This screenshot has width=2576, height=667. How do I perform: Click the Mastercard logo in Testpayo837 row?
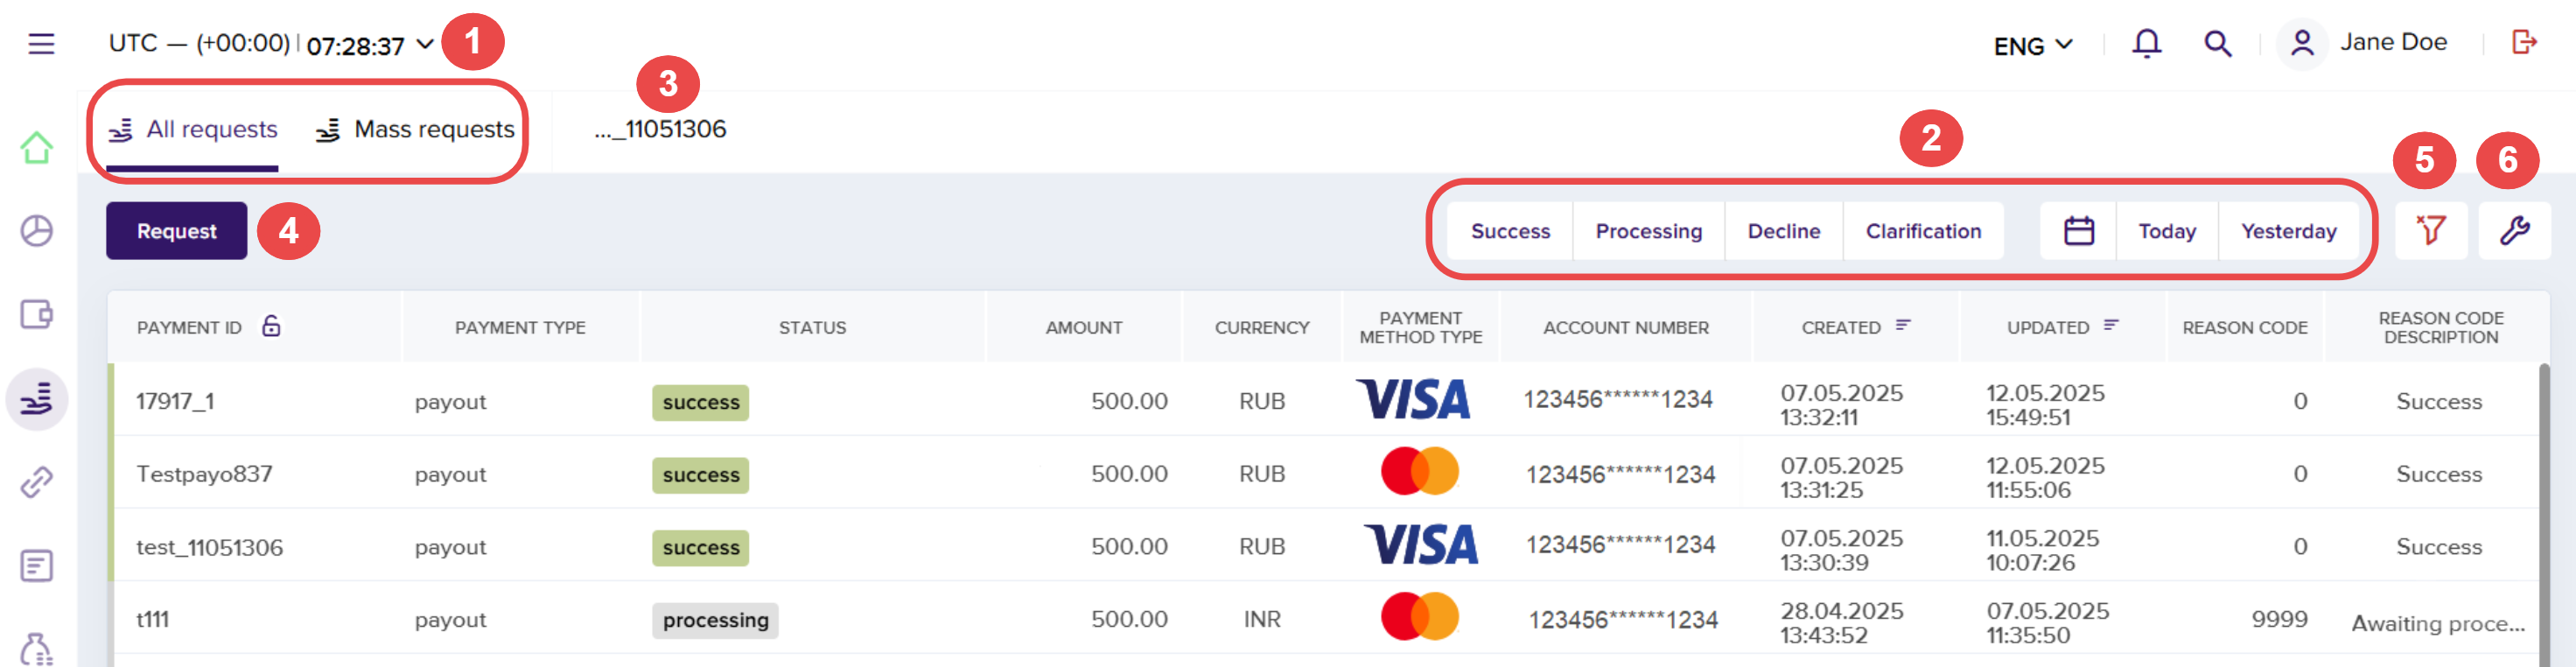1419,471
